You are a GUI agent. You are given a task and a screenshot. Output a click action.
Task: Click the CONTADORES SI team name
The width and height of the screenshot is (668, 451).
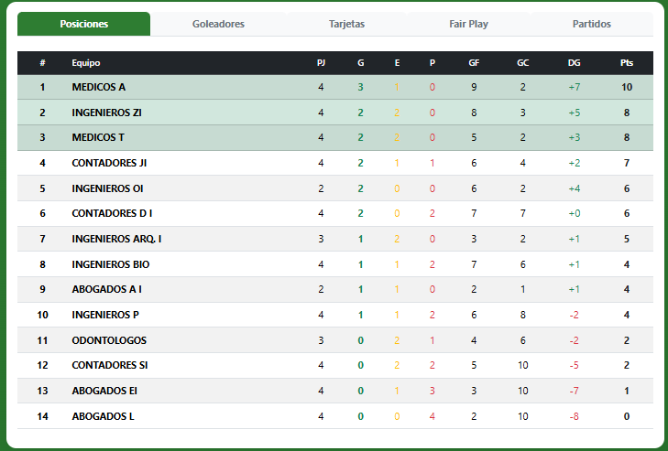109,365
